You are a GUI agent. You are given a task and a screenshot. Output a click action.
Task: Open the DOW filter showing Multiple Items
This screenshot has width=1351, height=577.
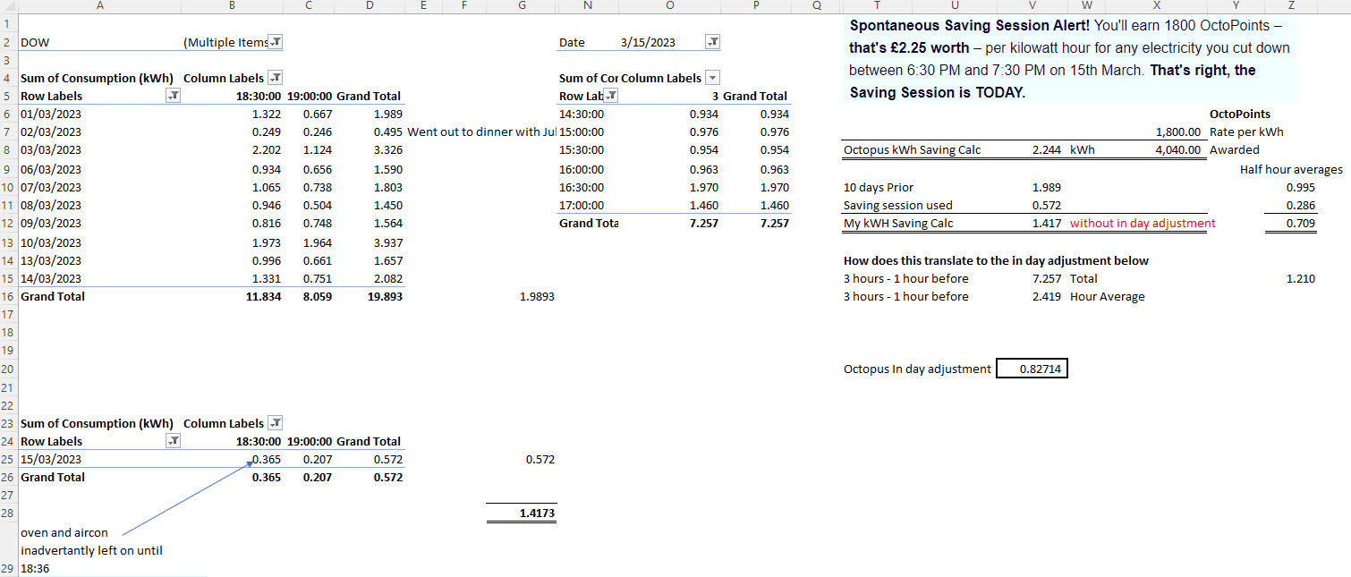coord(276,42)
